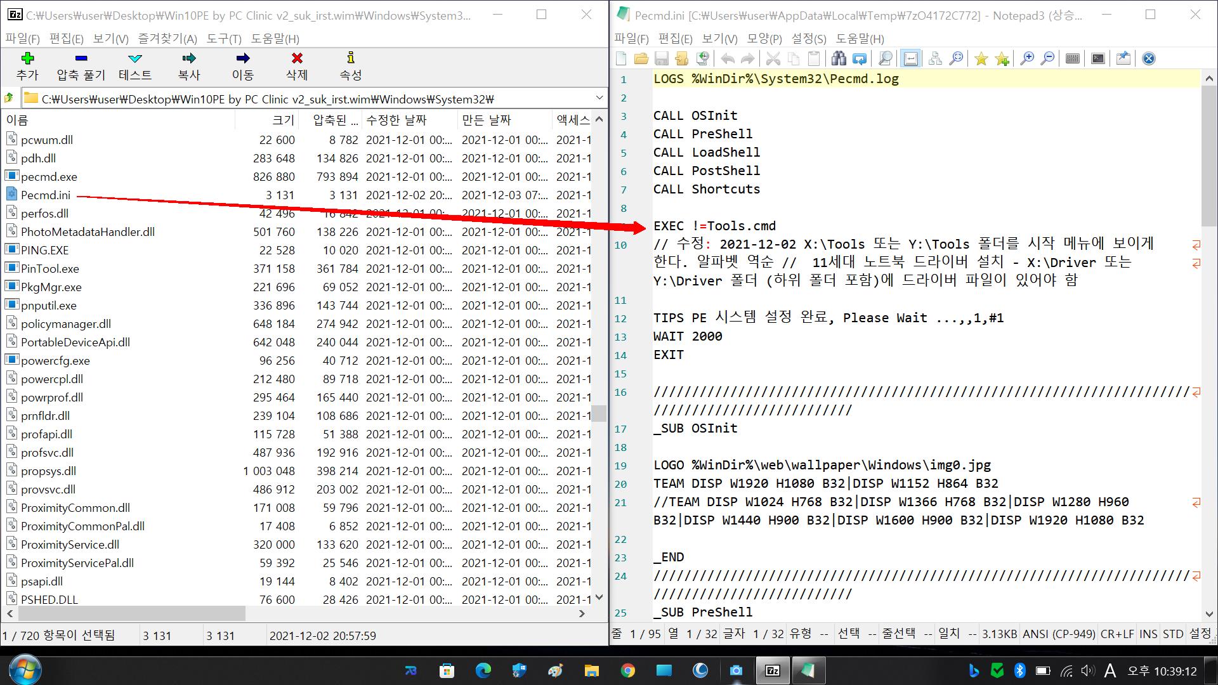Click the Notepad3 vertical scrollbar thumb
1218x685 pixels.
coord(1209,155)
